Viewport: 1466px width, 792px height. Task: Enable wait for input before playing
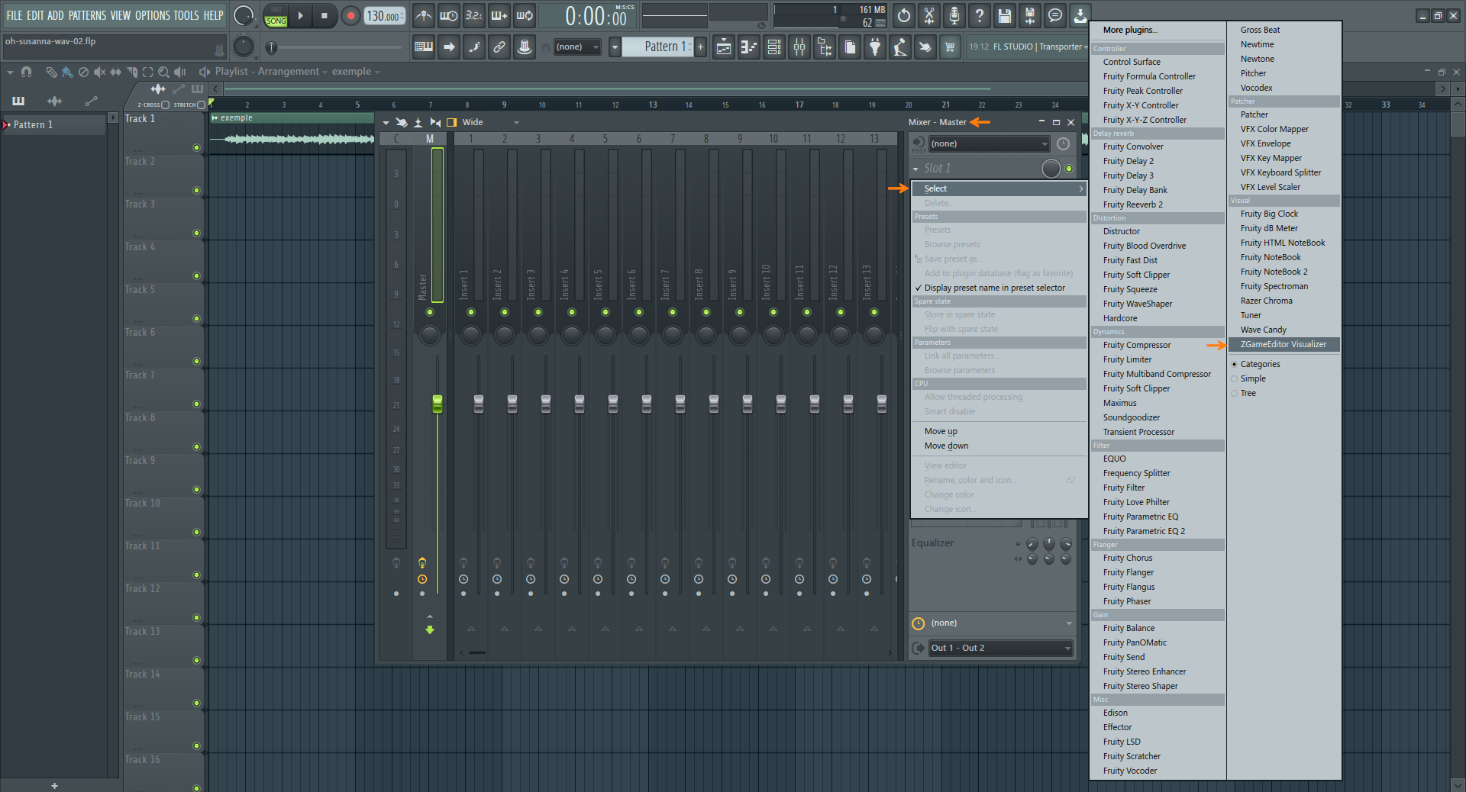pyautogui.click(x=448, y=15)
